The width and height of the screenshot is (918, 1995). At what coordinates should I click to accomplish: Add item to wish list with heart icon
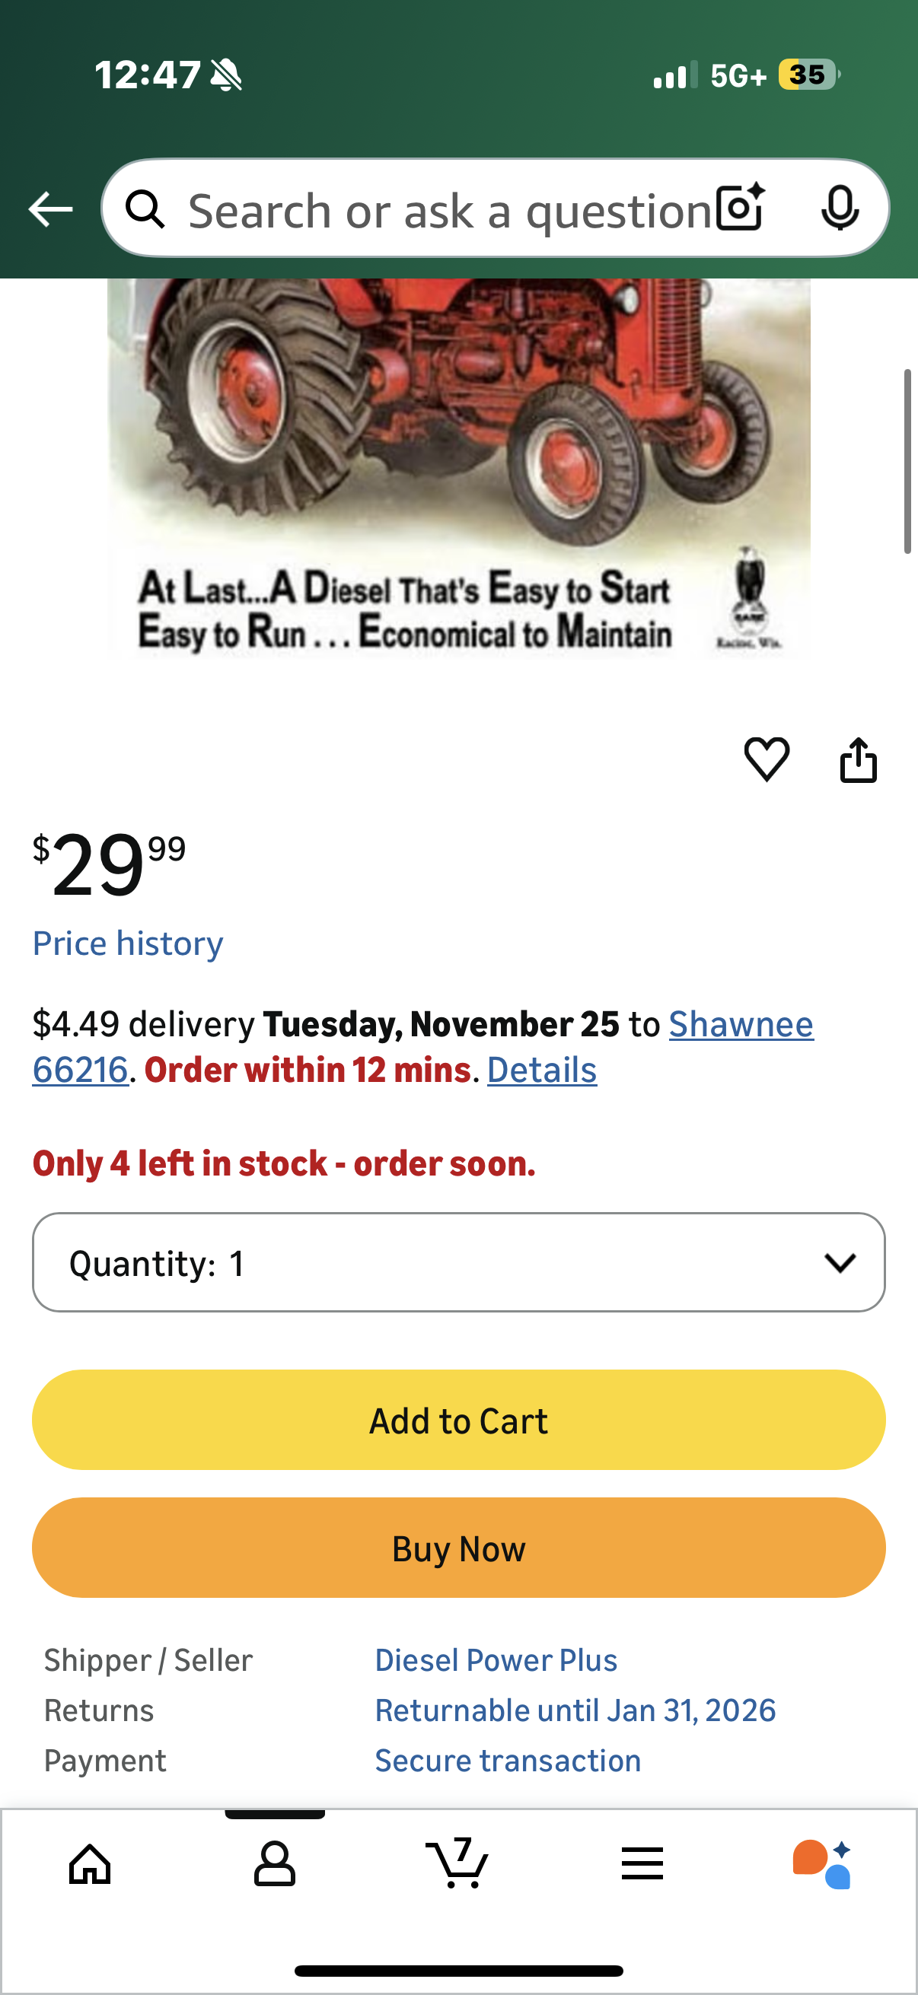(x=767, y=759)
